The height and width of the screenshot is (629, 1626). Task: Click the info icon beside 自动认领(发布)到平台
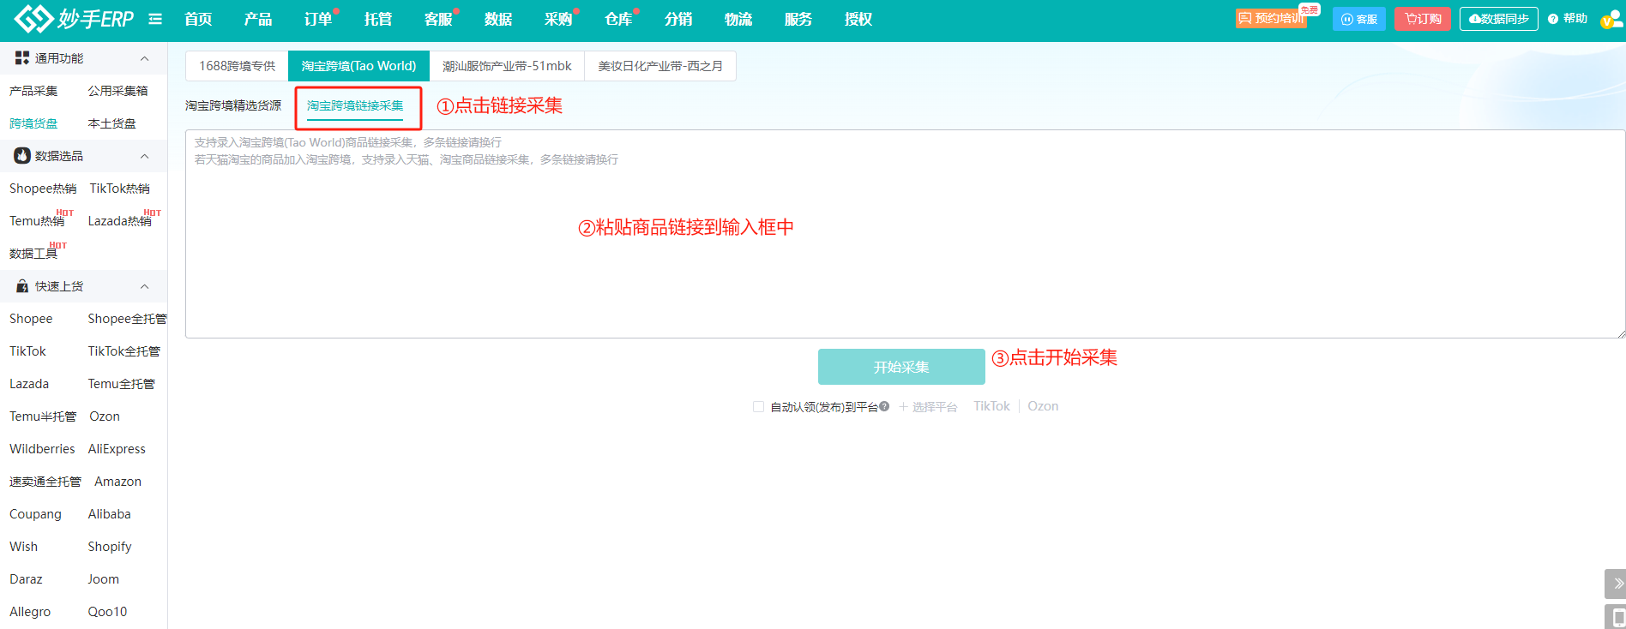click(884, 406)
